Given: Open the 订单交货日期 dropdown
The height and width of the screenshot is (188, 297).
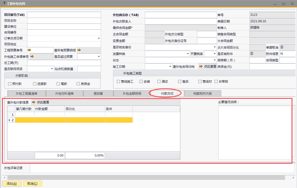Looking at the screenshot, I should pyautogui.click(x=99, y=38).
